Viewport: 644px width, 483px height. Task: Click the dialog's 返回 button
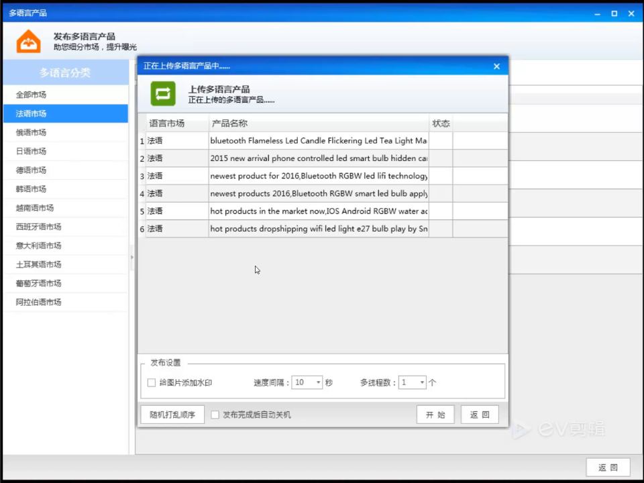click(x=480, y=415)
